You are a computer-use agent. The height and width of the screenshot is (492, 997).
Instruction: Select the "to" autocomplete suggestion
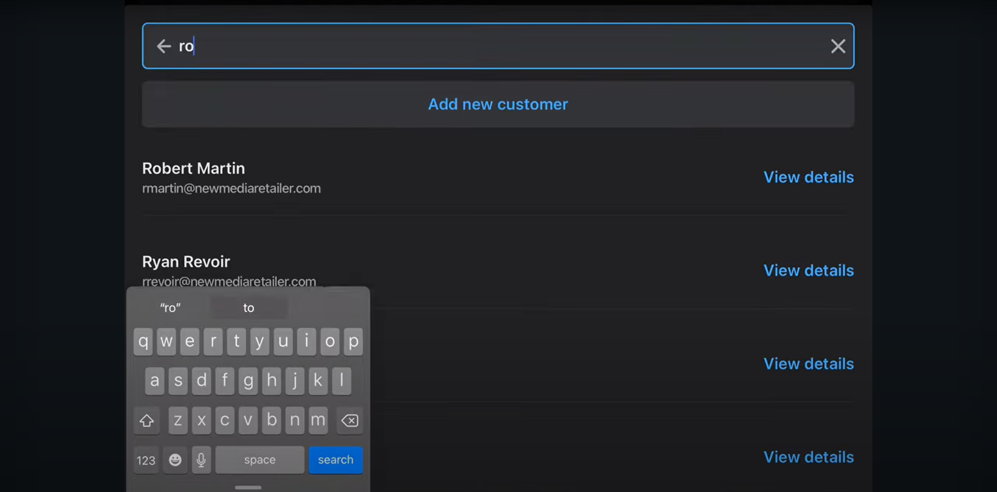point(249,308)
